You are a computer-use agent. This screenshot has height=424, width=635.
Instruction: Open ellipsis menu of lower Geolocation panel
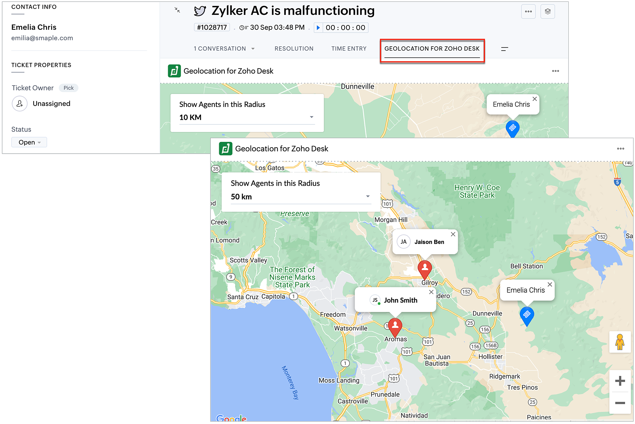click(x=621, y=149)
